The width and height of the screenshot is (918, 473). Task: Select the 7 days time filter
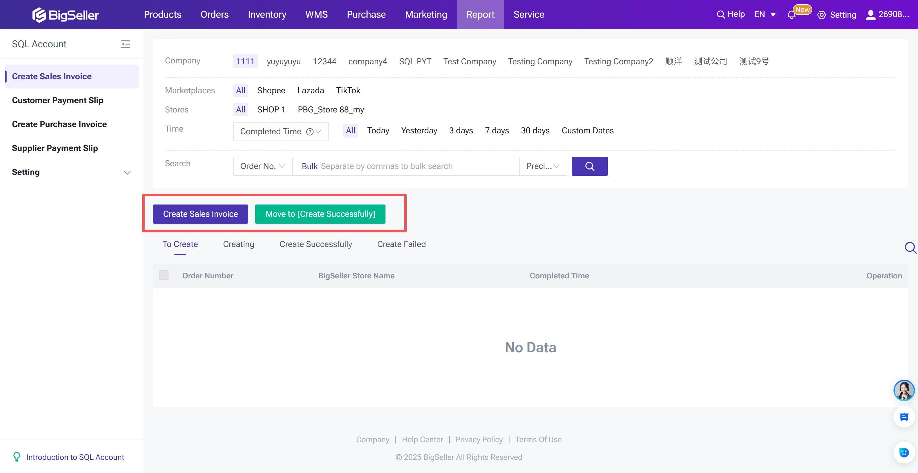click(x=496, y=130)
